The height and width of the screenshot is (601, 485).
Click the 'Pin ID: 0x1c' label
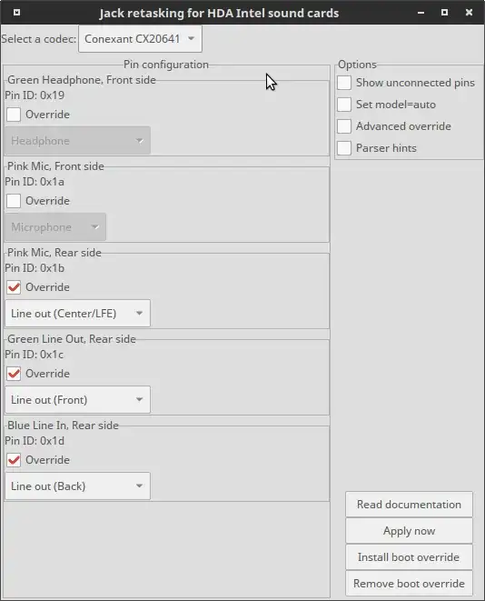[35, 355]
